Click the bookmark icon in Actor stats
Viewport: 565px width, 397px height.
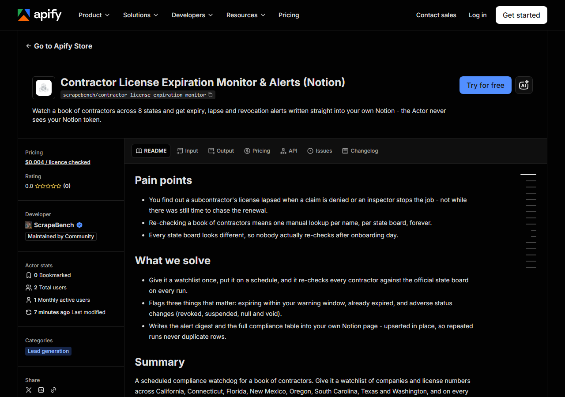[29, 275]
